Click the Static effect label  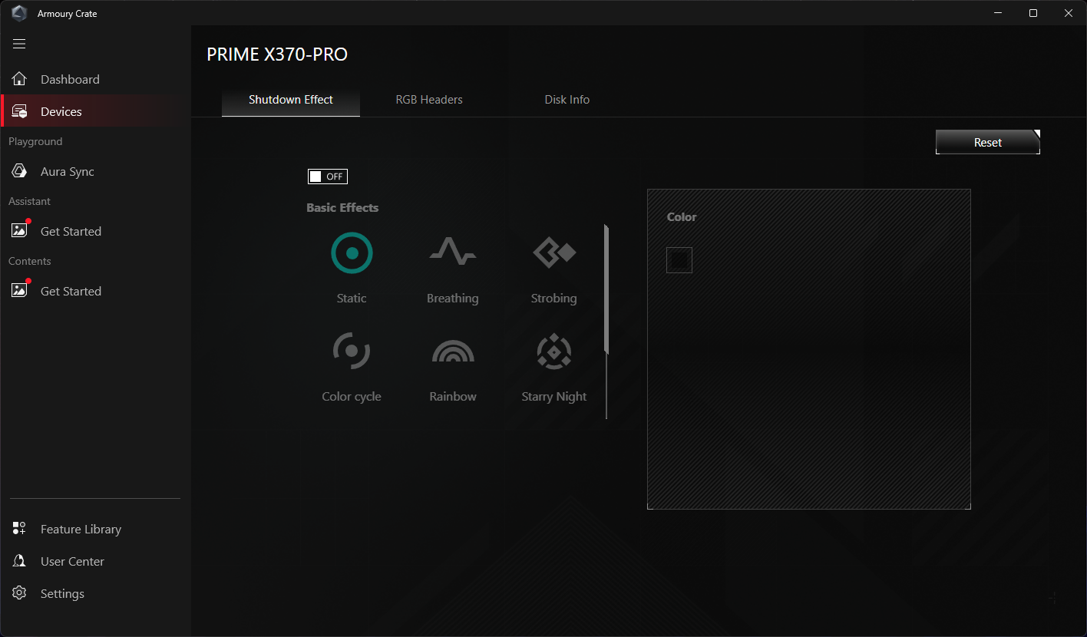pos(352,299)
